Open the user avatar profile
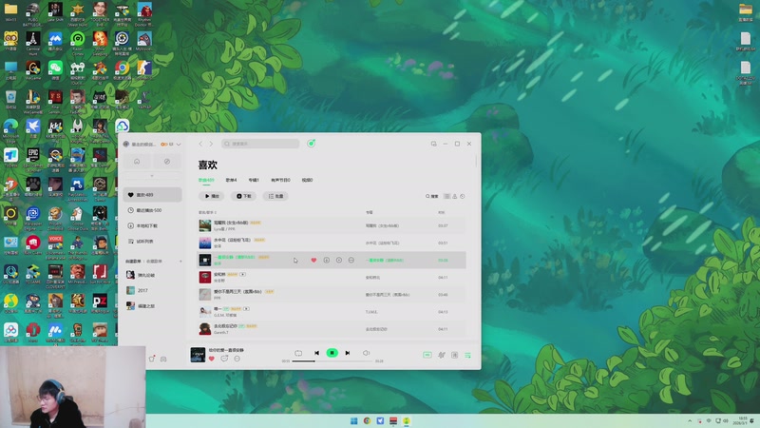 (x=126, y=145)
